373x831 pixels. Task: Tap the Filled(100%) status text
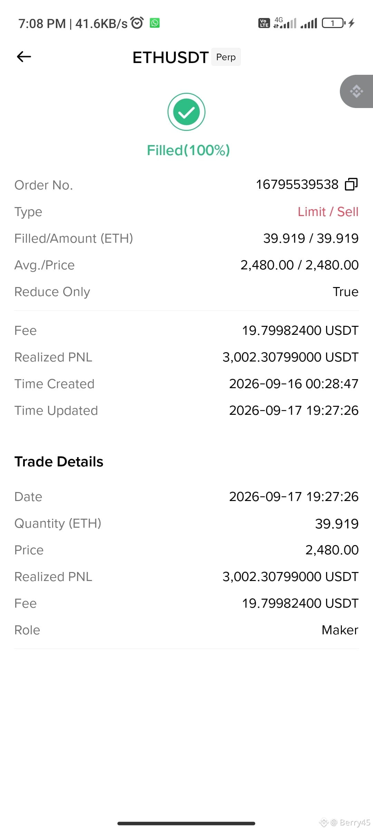coord(188,150)
